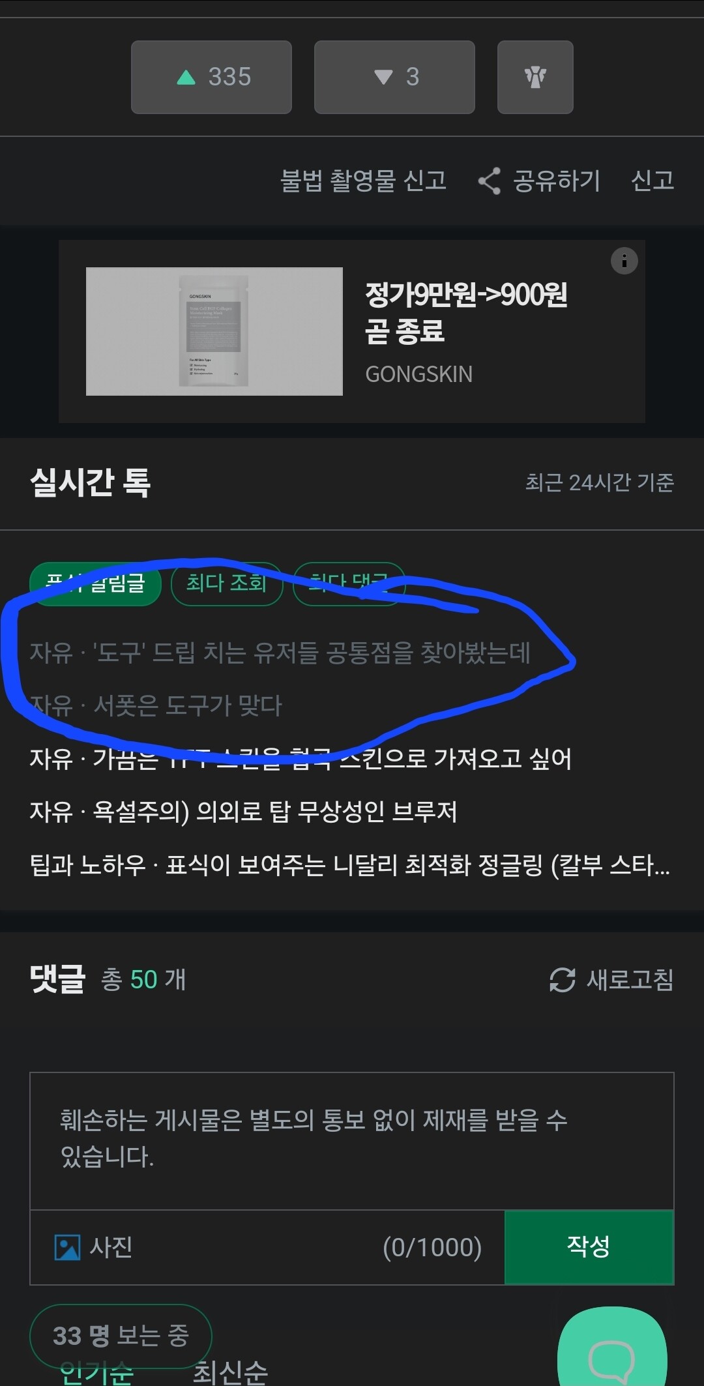Open the 정가9만원->900원 ad headline
The width and height of the screenshot is (704, 1386).
466,312
